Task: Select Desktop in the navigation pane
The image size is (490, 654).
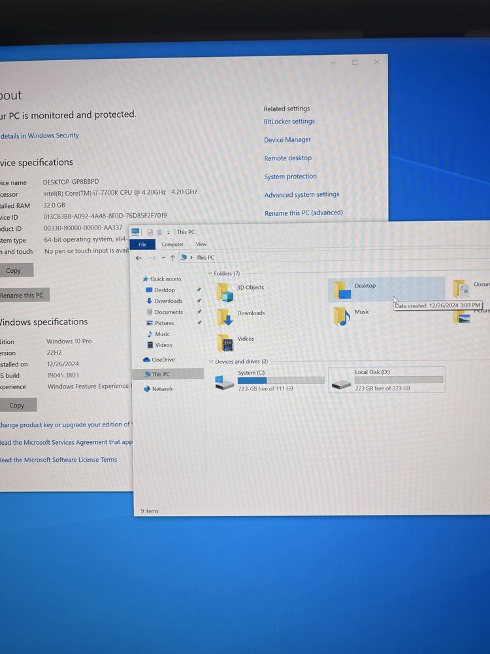Action: 164,290
